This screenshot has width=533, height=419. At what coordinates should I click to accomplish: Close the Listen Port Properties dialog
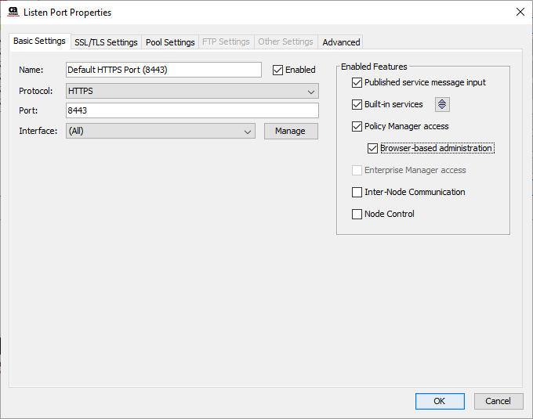[520, 12]
